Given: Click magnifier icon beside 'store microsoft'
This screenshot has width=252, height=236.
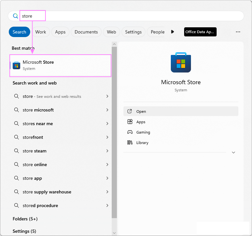Looking at the screenshot, I should click(16, 110).
